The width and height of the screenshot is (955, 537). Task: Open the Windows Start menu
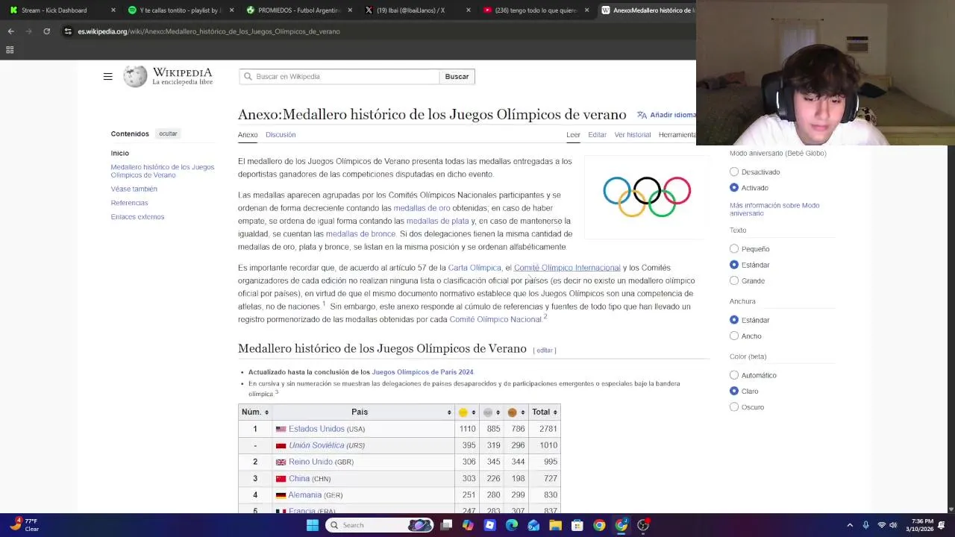pos(313,525)
